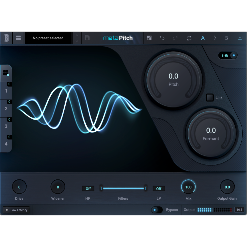Screen dimensions: 247x247
Task: Toggle the Bypass switch
Action: 157,210
